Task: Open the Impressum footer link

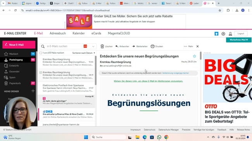Action: [135, 130]
